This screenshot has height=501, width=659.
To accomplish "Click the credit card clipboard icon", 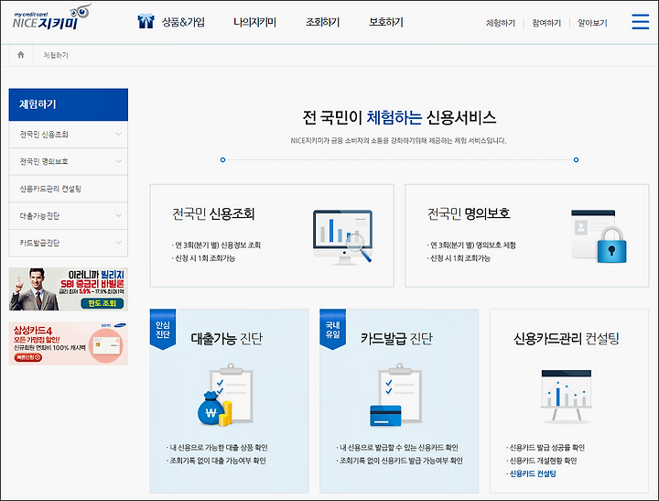I will click(x=395, y=395).
